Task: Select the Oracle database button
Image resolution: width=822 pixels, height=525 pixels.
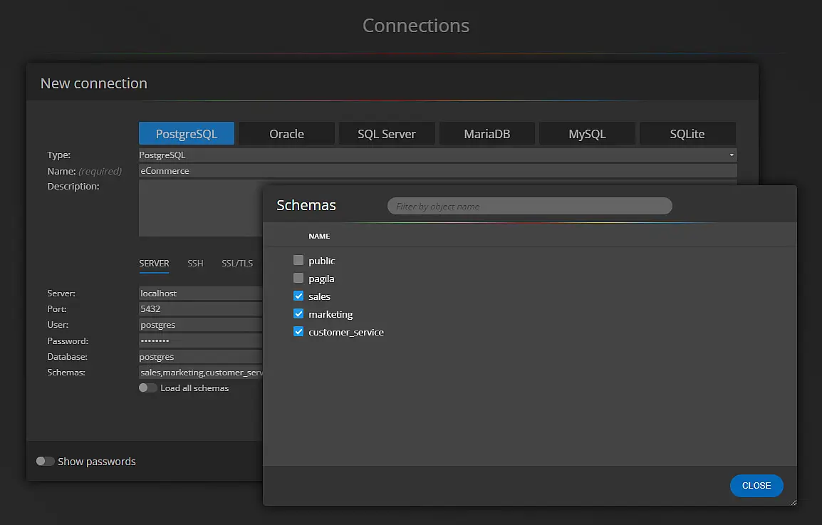Action: [287, 134]
